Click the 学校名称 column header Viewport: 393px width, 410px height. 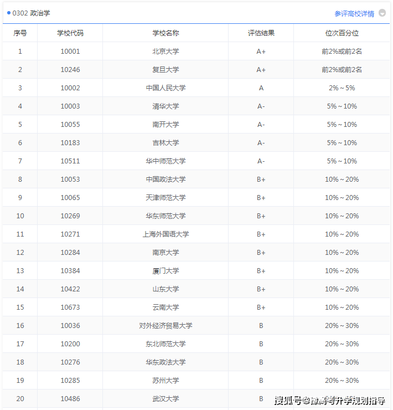[166, 33]
